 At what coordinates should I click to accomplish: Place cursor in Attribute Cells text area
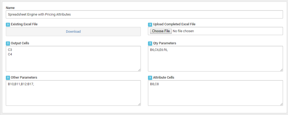pyautogui.click(x=215, y=94)
